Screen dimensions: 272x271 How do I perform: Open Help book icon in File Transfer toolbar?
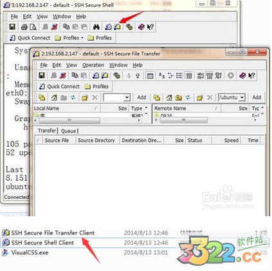coord(242,75)
